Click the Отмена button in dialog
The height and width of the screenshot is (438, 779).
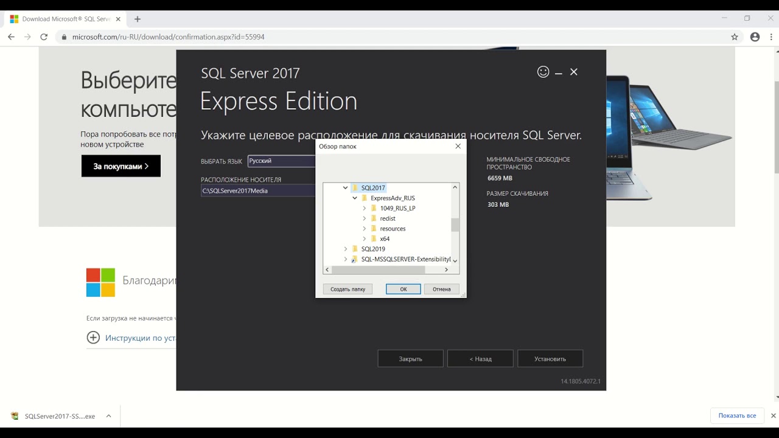[x=441, y=289]
